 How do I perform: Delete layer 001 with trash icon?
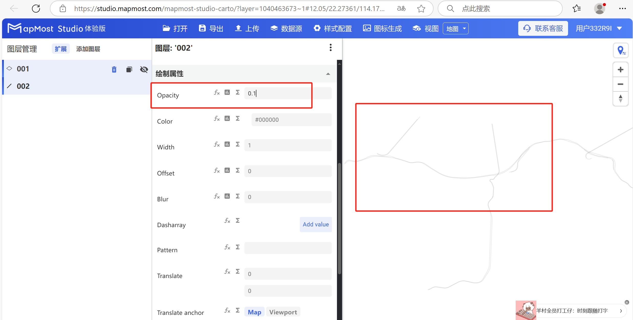point(114,69)
